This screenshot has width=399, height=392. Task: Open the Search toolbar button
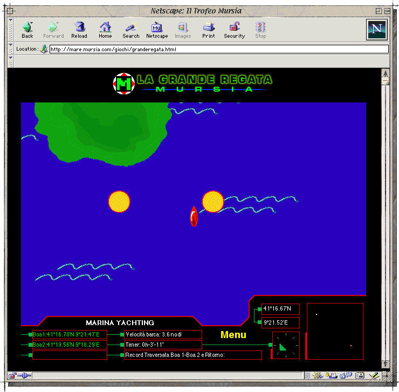click(131, 30)
